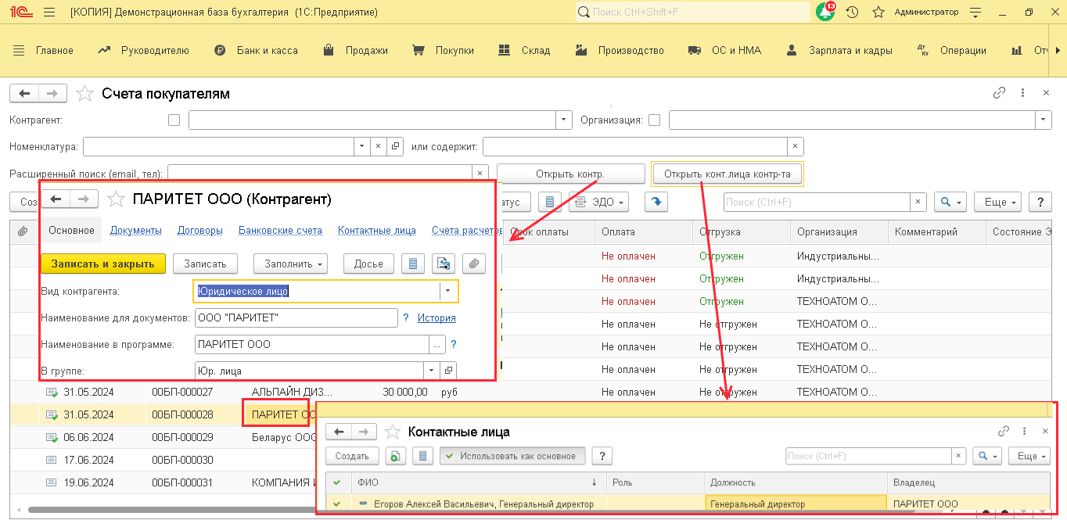The width and height of the screenshot is (1067, 520).
Task: Switch to Банковские счета tab
Action: [x=280, y=231]
